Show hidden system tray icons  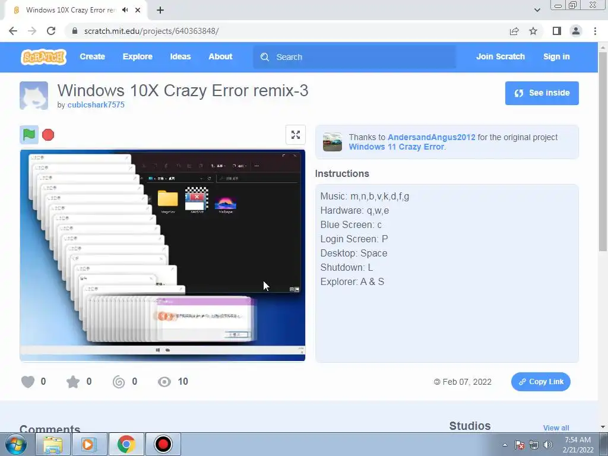click(x=505, y=445)
